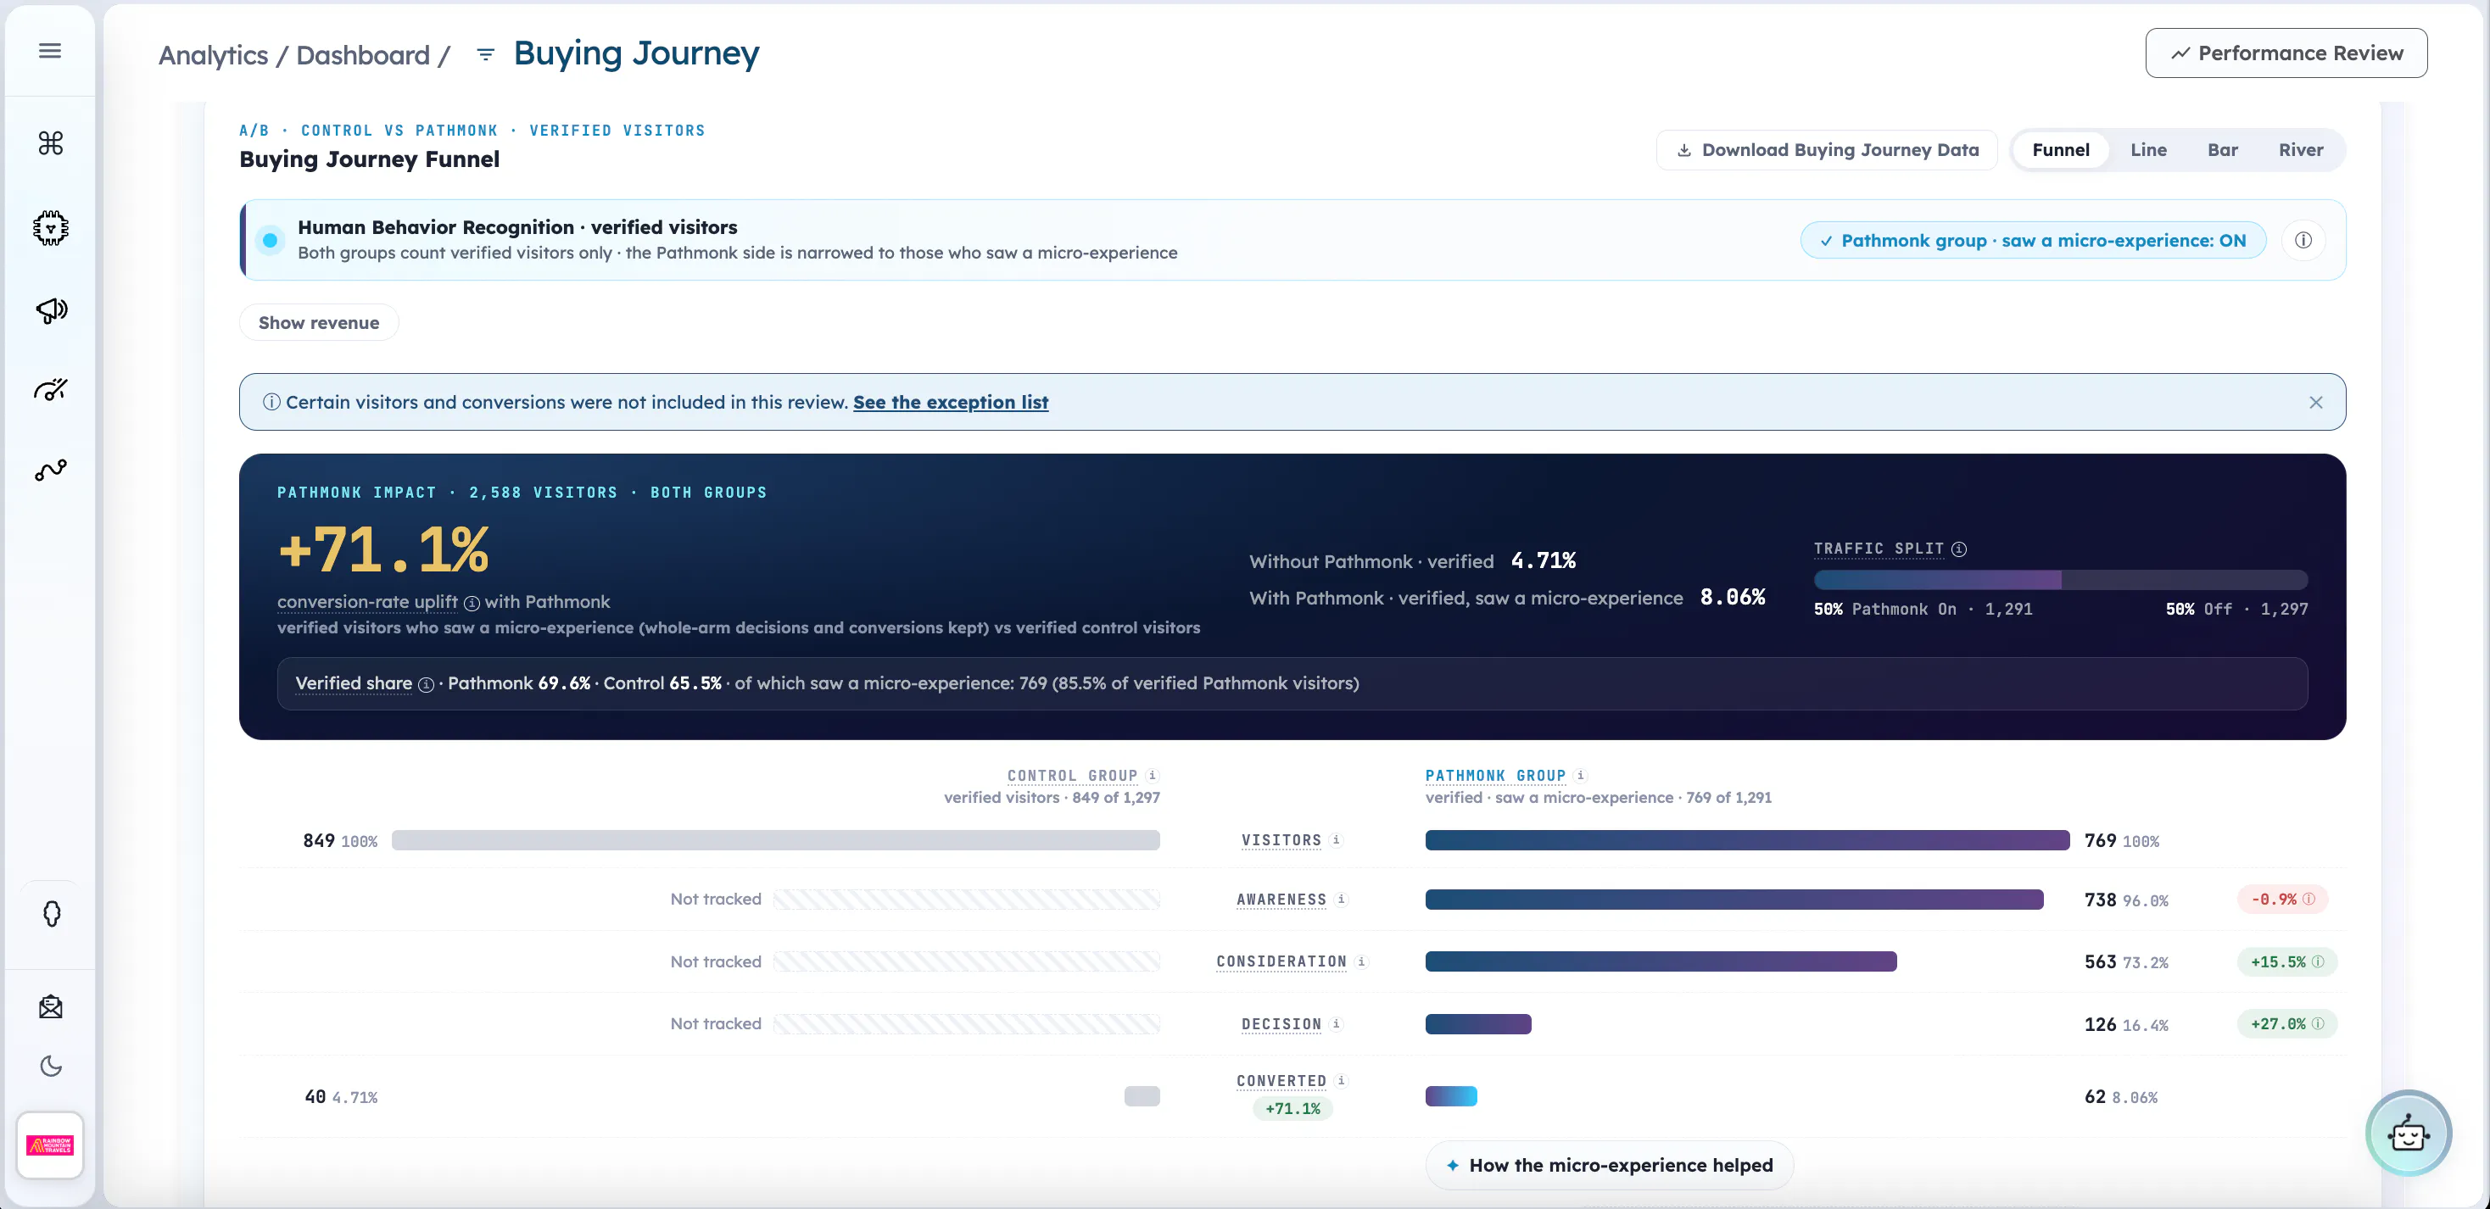Viewport: 2490px width, 1209px height.
Task: Click the Without Pathmonk 4.71% value
Action: pyautogui.click(x=1543, y=560)
